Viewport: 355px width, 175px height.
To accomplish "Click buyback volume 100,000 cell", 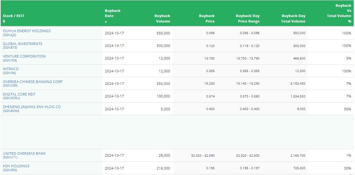I will click(163, 96).
